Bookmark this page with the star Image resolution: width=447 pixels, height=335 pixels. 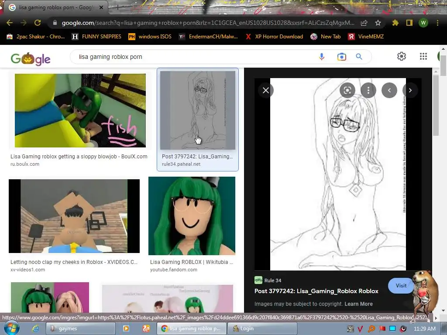[378, 23]
